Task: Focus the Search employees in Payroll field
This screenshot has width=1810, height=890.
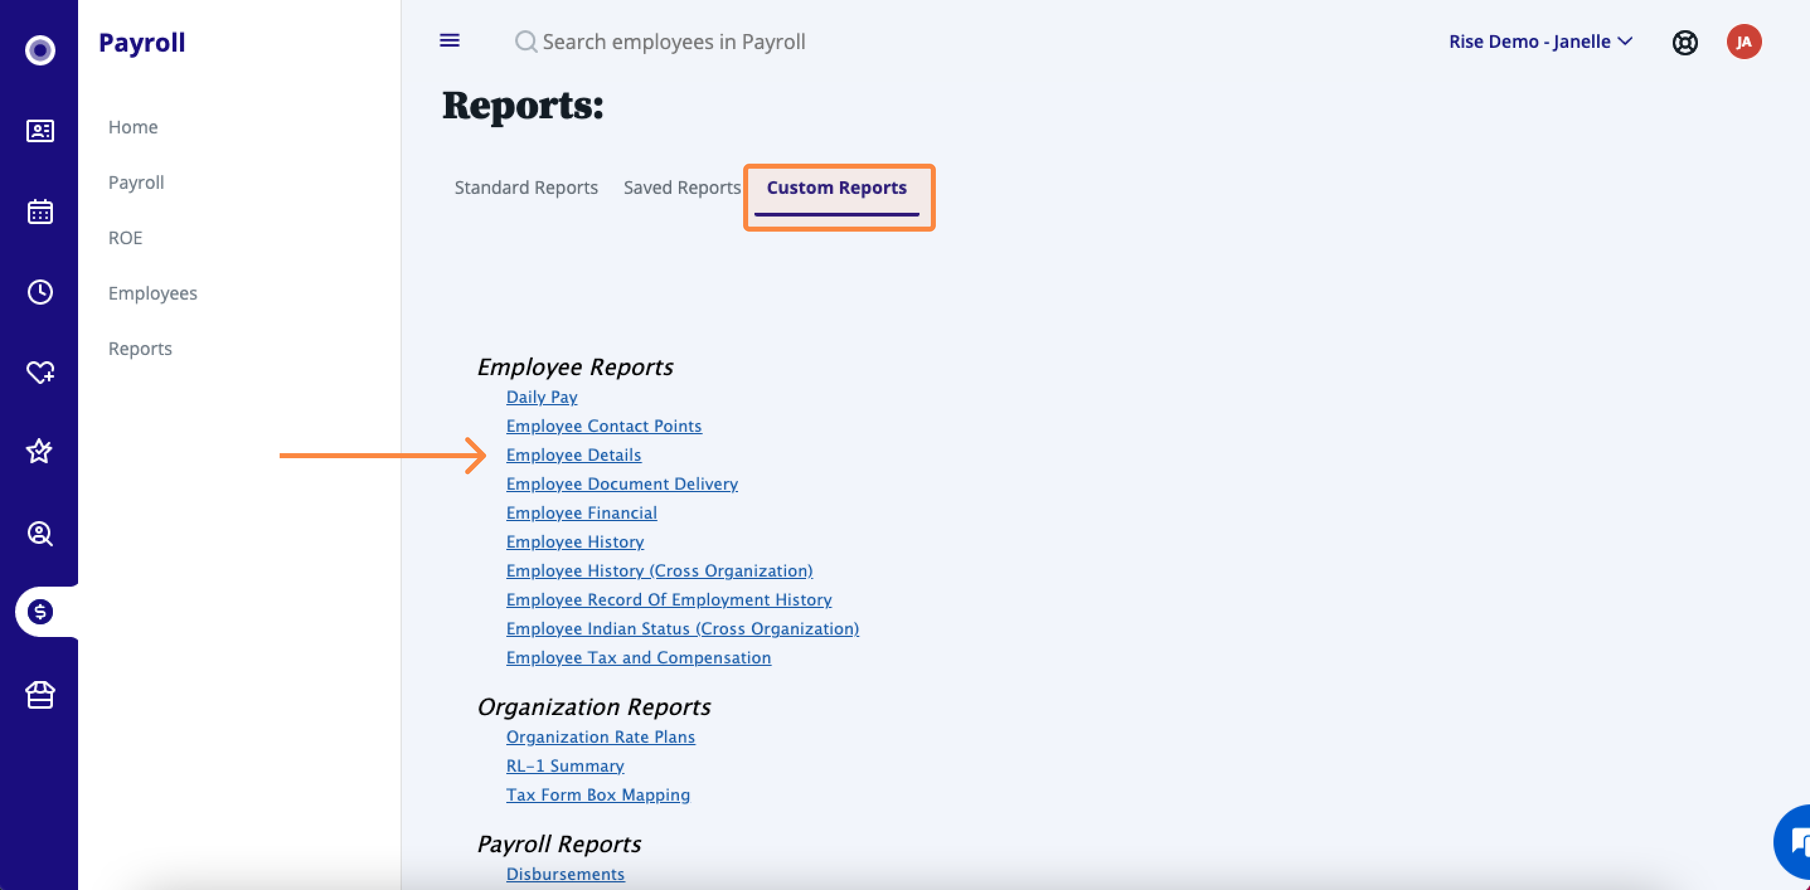Action: tap(673, 42)
